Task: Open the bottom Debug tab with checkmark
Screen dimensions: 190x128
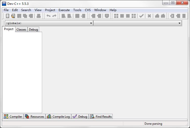Action: pyautogui.click(x=80, y=116)
